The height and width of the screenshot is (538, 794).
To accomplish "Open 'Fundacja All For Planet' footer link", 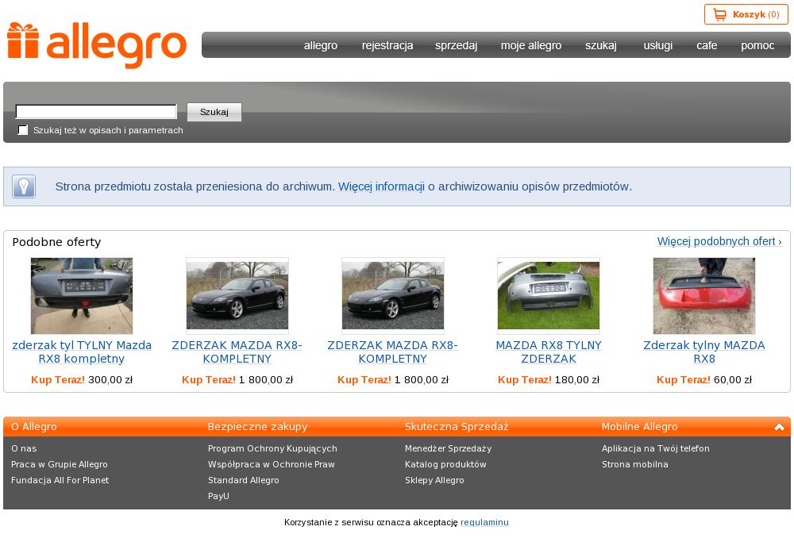I will [x=60, y=480].
